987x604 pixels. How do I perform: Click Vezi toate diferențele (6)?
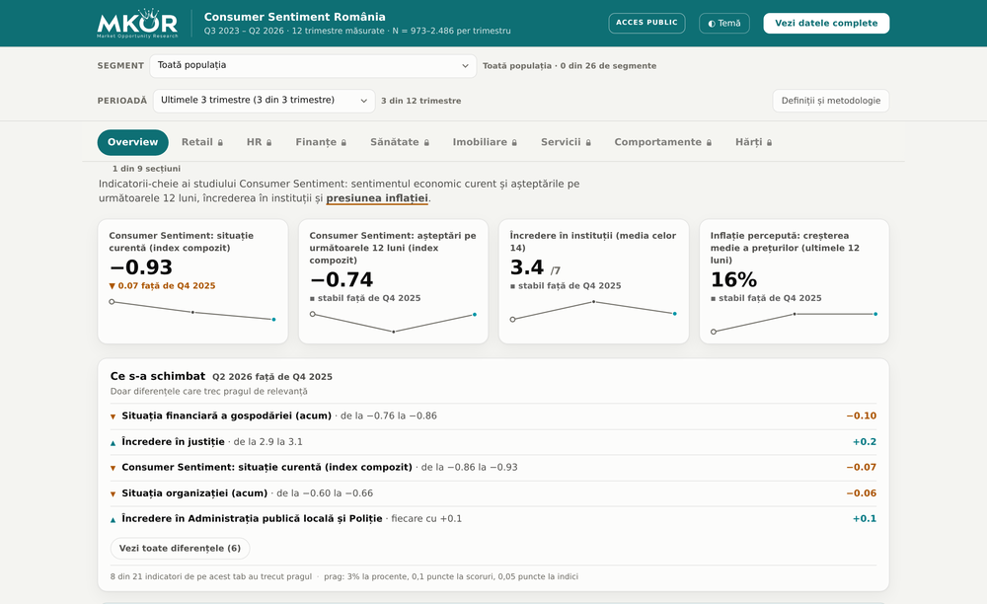[x=180, y=548]
